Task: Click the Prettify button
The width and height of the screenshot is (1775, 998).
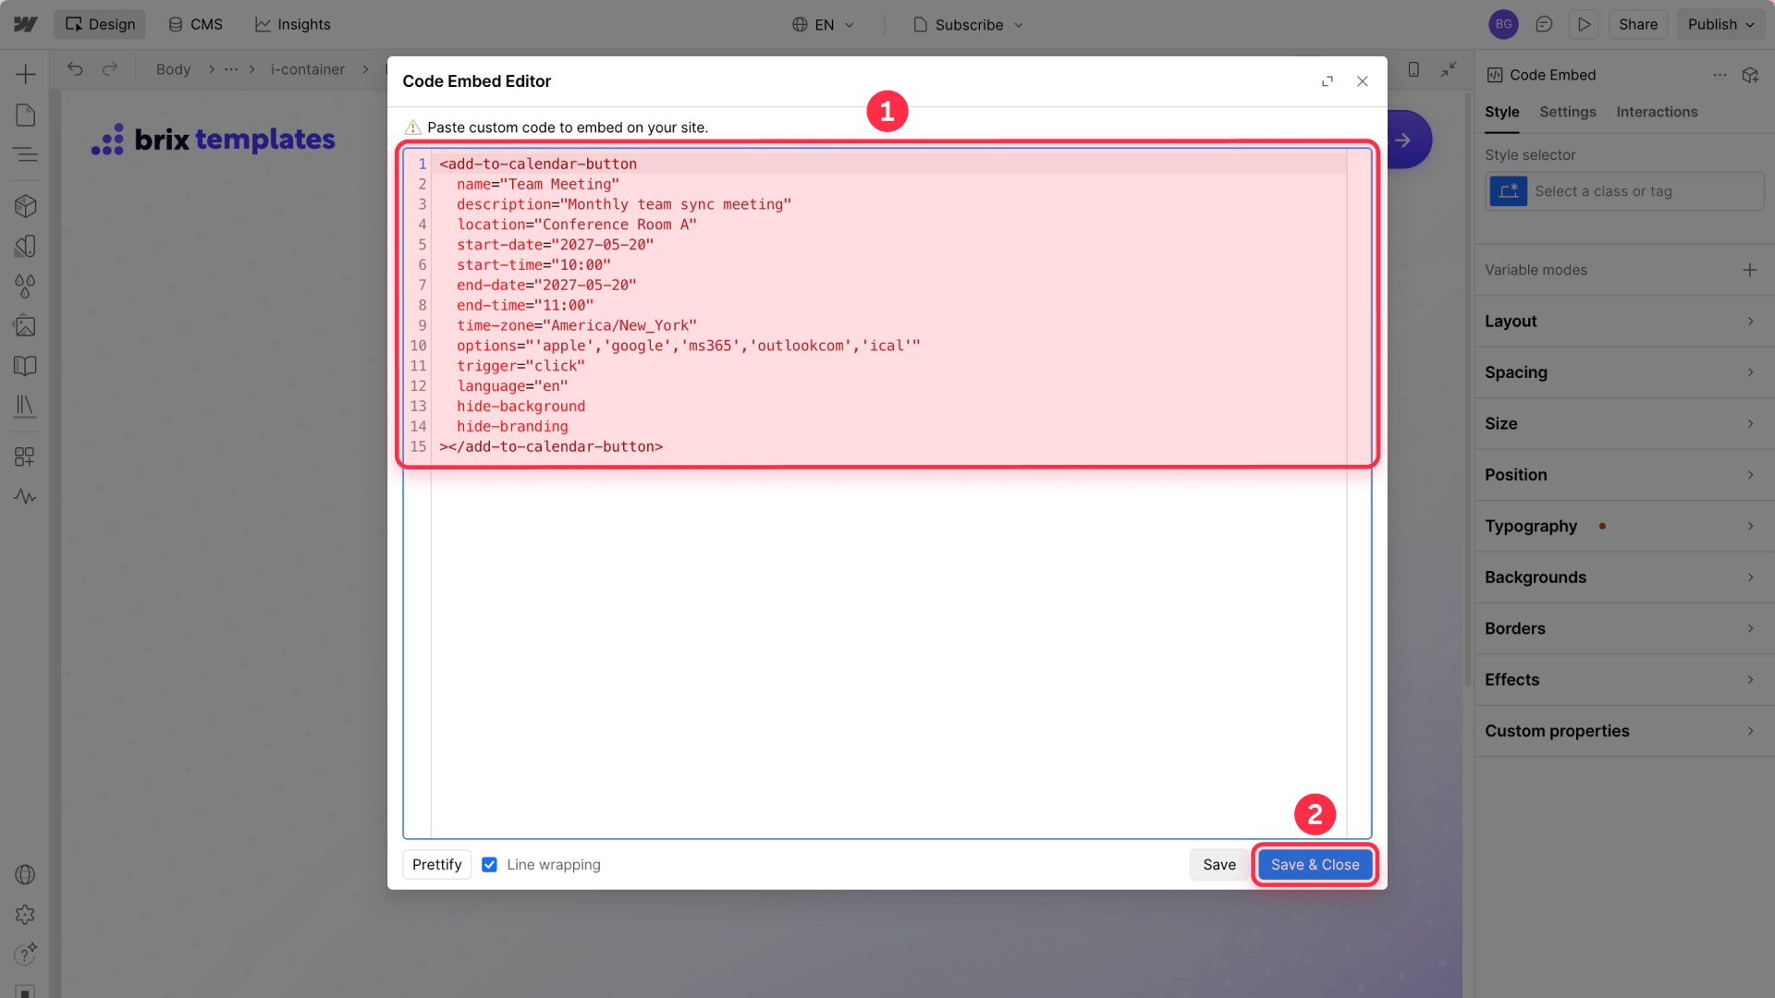Action: point(437,865)
